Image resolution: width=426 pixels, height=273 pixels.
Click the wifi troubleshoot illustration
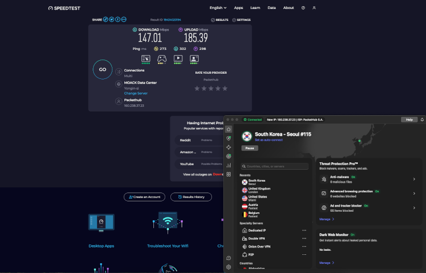(x=168, y=222)
